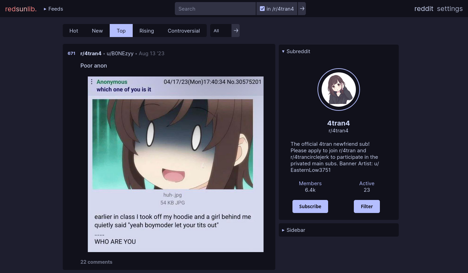The image size is (468, 273).
Task: Click the '4tran4' subreddit title
Action: [339, 123]
